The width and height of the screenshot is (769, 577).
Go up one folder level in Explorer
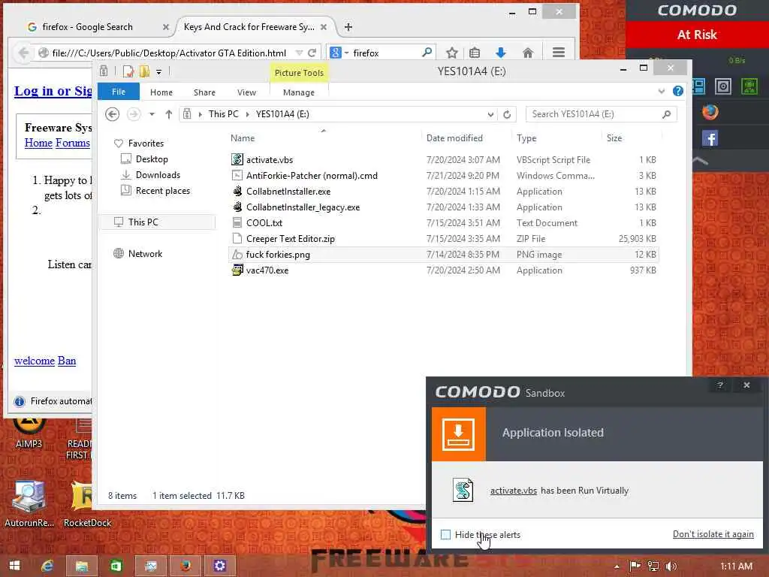pos(169,114)
